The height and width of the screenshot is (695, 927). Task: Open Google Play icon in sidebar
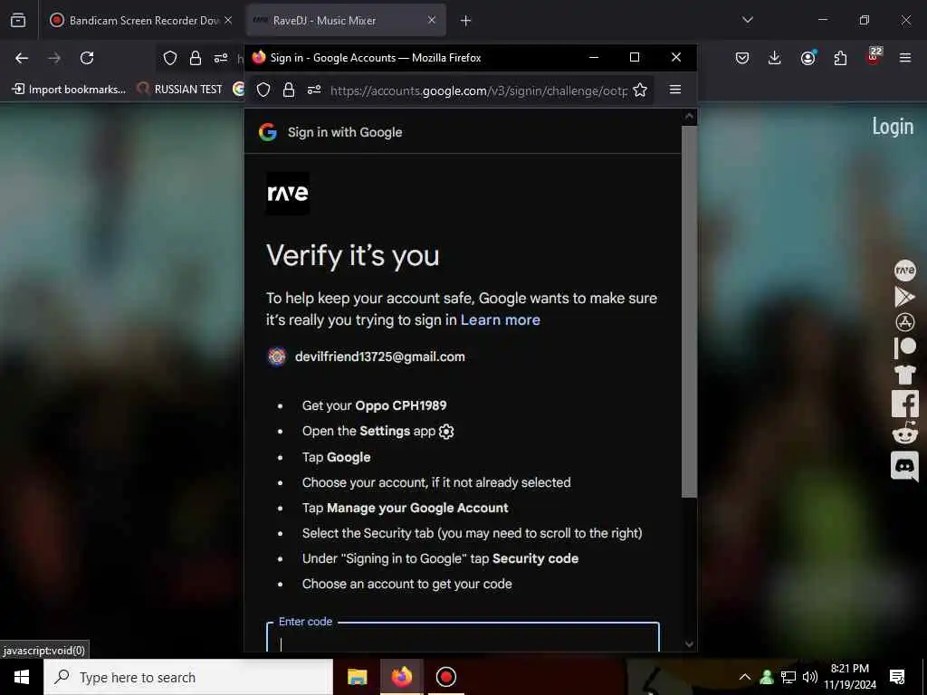(x=904, y=297)
